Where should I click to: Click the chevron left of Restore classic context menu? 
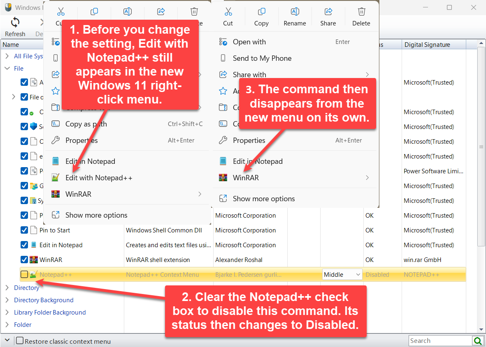coord(7,340)
